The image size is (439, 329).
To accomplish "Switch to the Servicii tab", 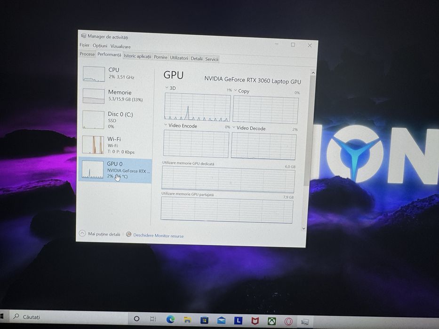I will (212, 59).
